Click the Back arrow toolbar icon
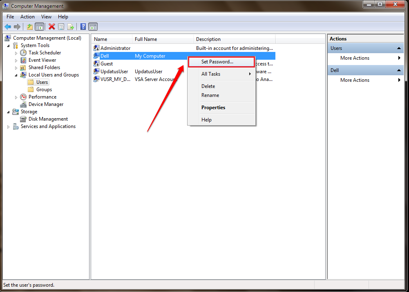The width and height of the screenshot is (409, 292). pyautogui.click(x=8, y=27)
